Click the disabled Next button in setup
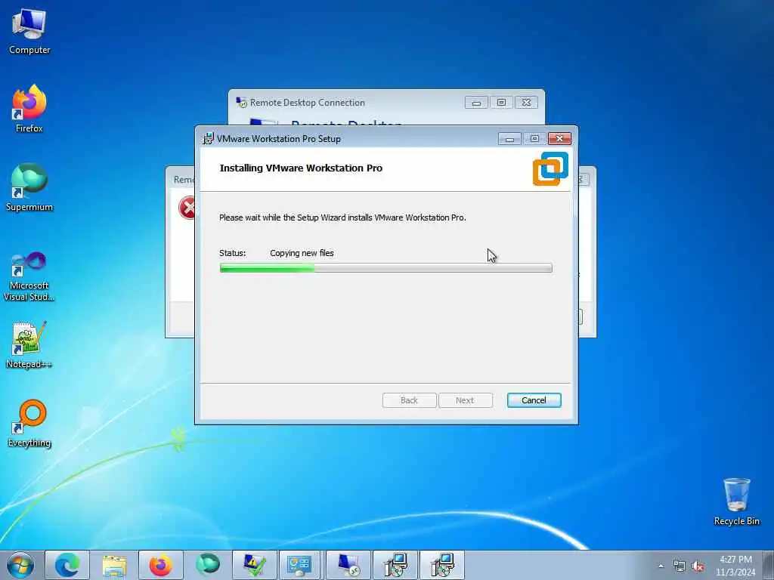 [465, 400]
